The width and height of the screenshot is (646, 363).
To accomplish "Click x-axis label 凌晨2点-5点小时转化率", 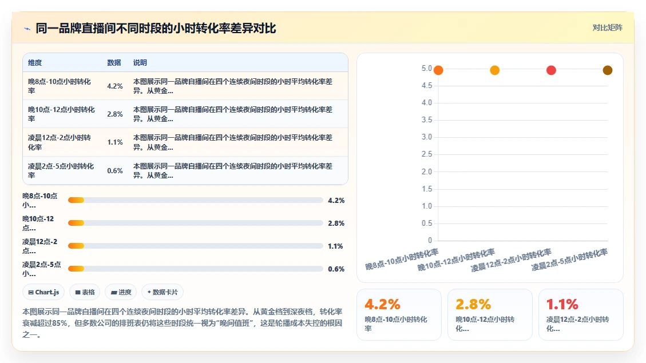I will click(x=569, y=260).
